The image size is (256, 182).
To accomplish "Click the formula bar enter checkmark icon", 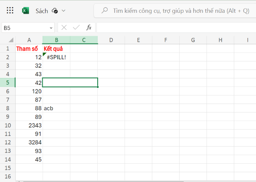I will coord(76,28).
